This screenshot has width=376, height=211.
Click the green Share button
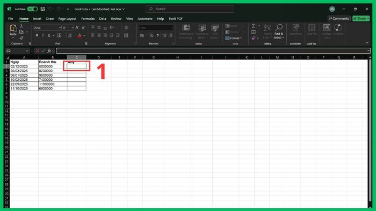pyautogui.click(x=361, y=18)
